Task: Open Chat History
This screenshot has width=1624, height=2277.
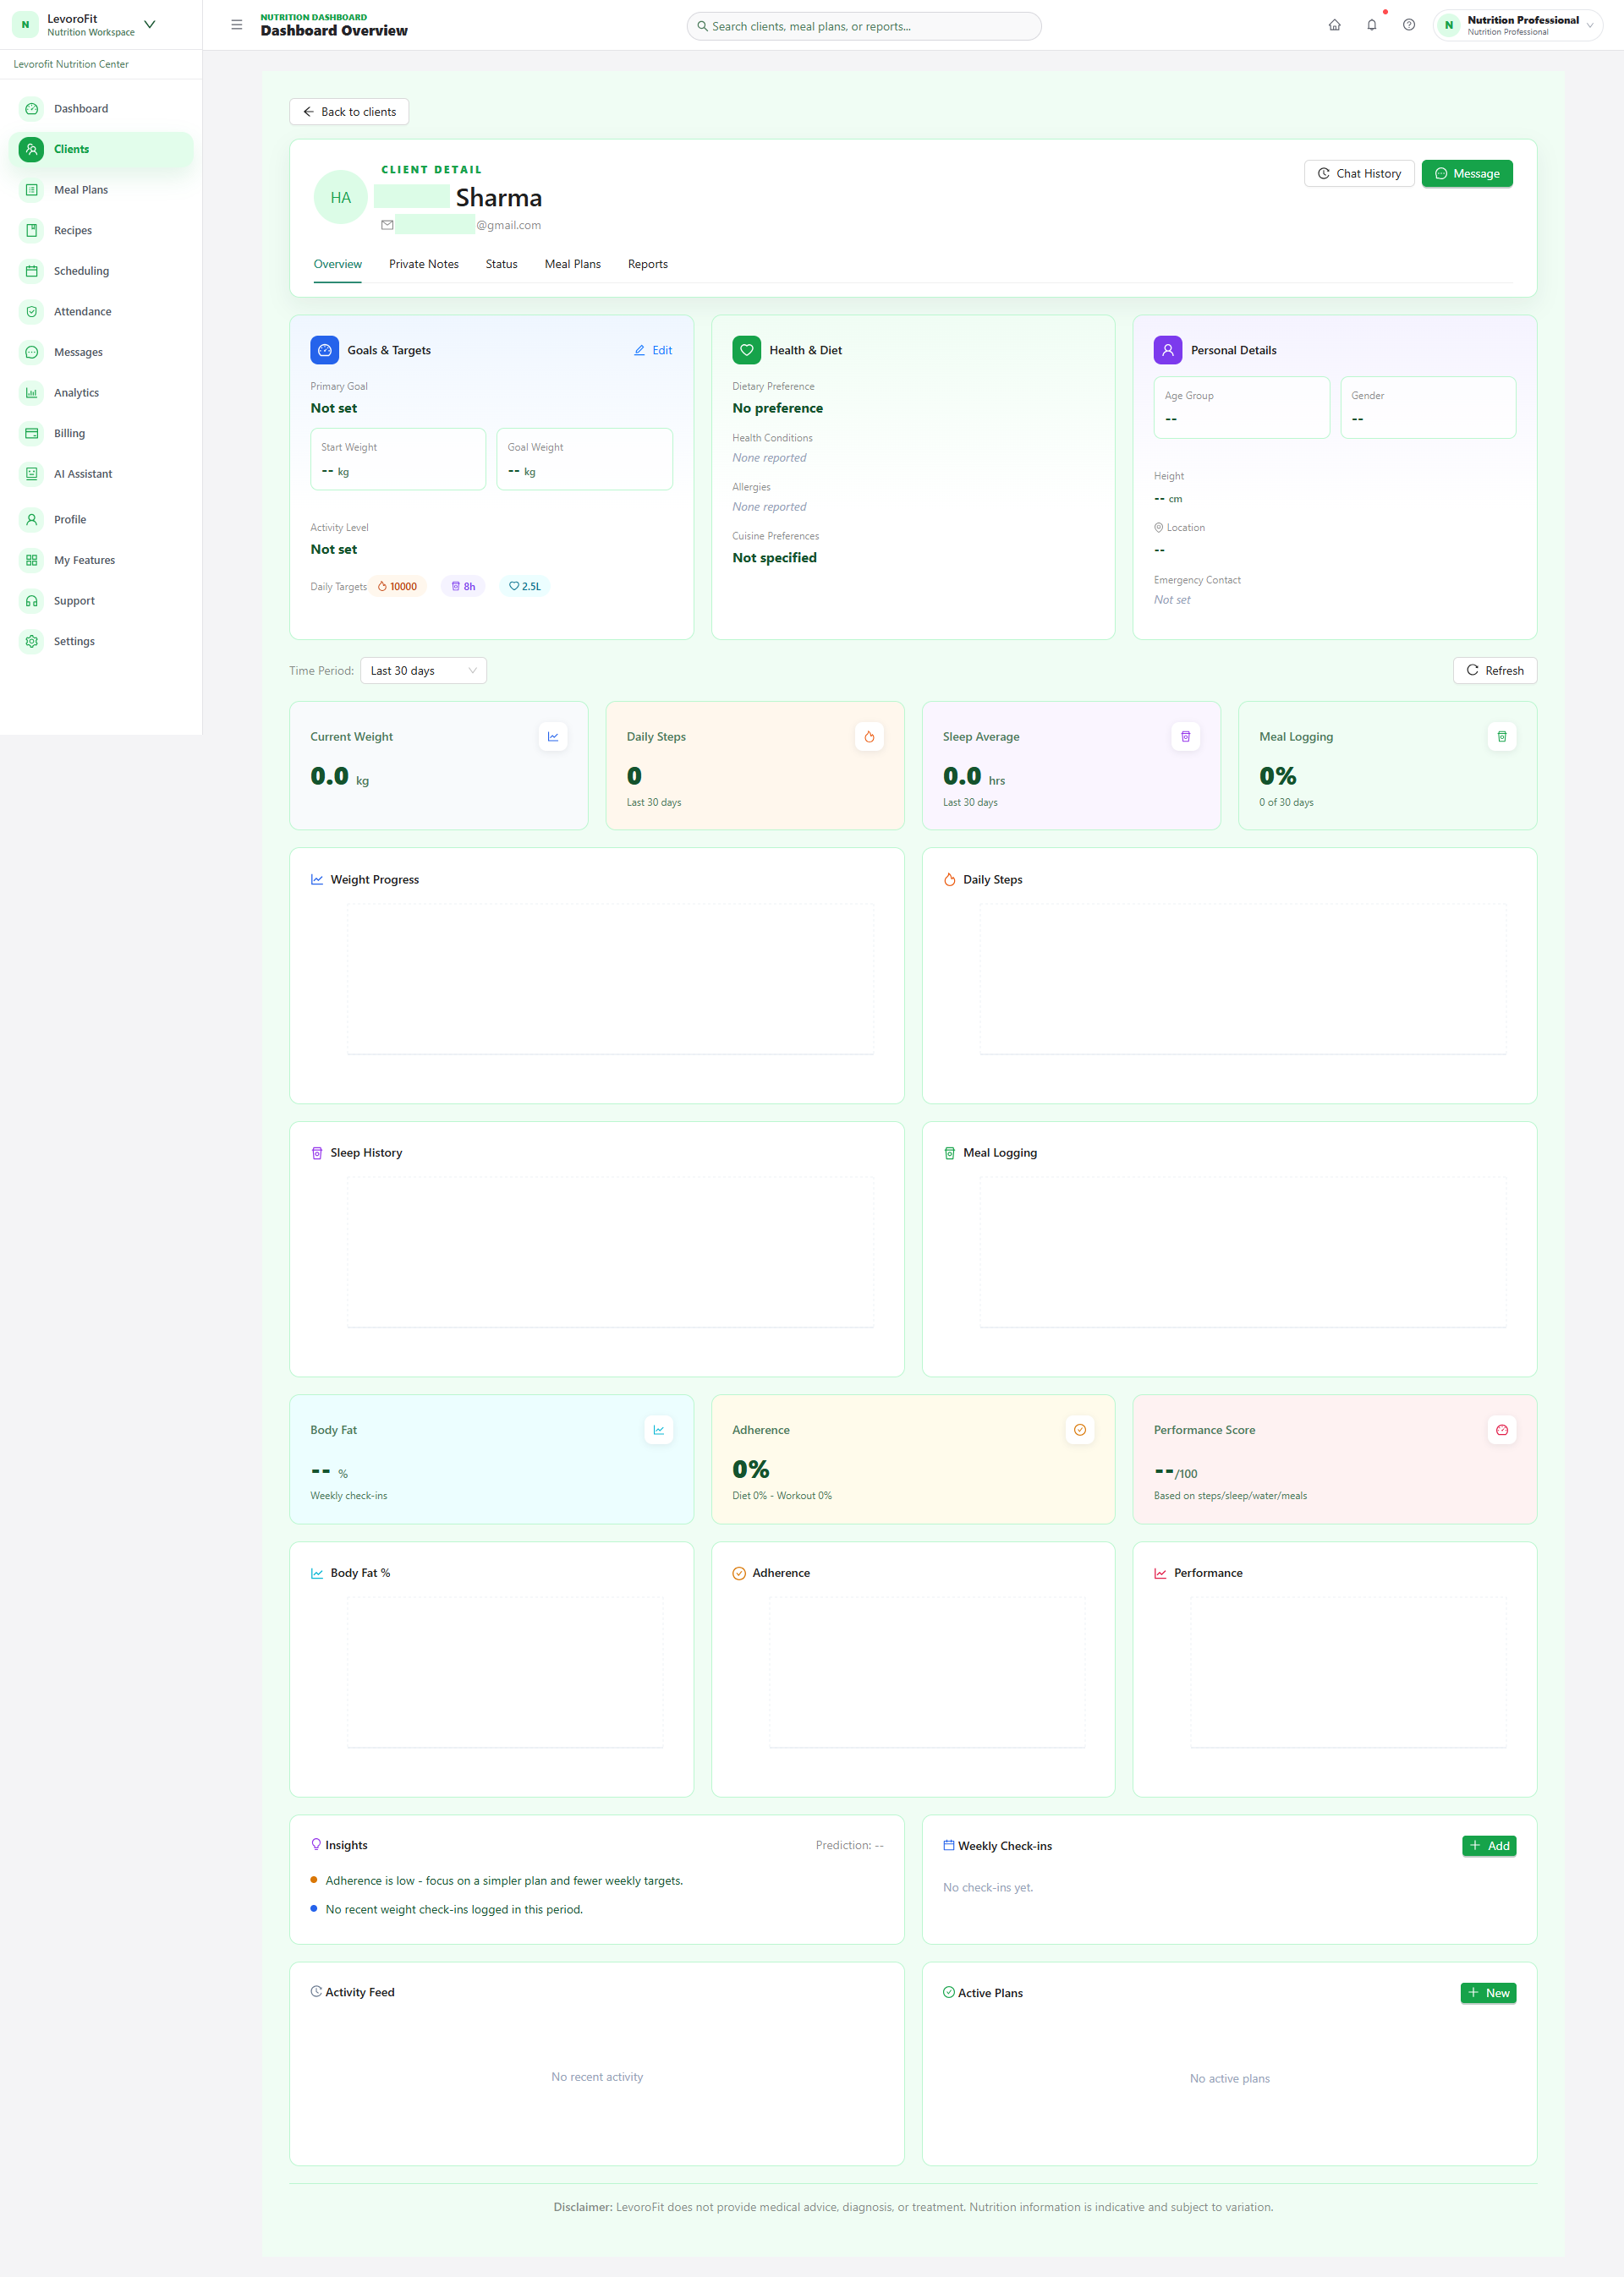Action: pyautogui.click(x=1360, y=174)
